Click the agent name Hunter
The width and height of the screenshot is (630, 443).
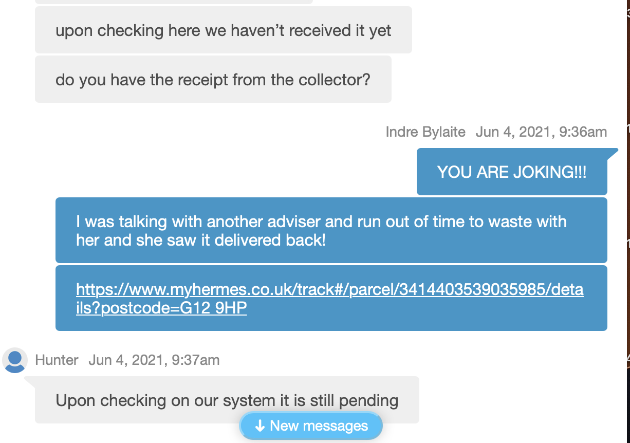point(57,360)
